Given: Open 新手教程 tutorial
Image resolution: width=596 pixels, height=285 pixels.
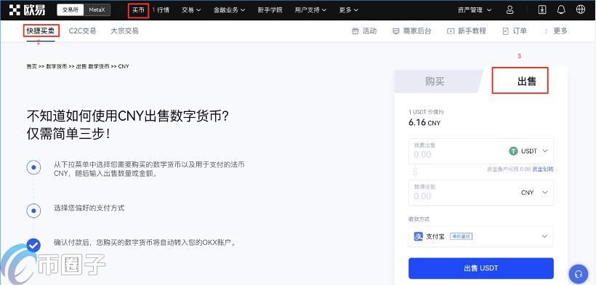Looking at the screenshot, I should click(467, 31).
